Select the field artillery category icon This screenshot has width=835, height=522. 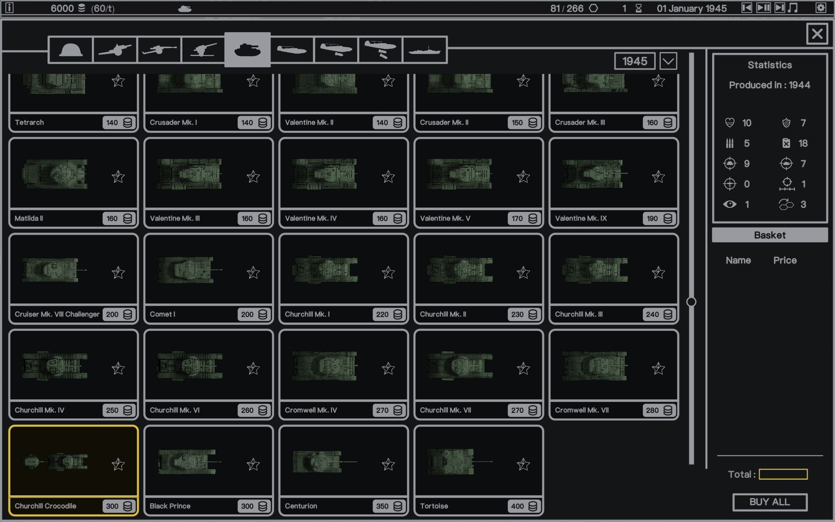click(115, 50)
